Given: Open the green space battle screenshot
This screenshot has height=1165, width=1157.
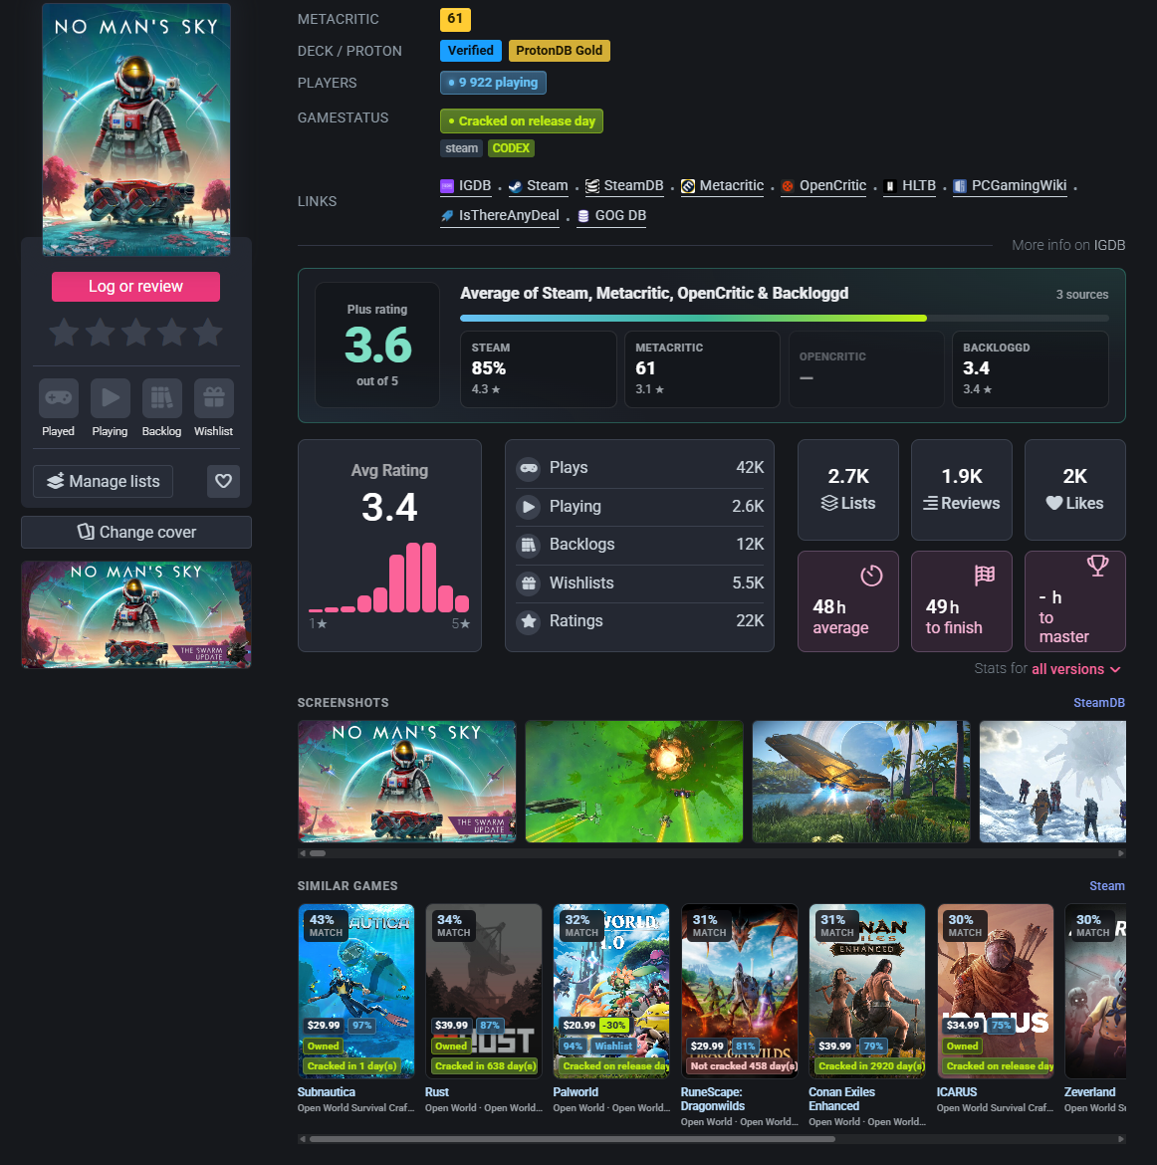Looking at the screenshot, I should pos(634,782).
